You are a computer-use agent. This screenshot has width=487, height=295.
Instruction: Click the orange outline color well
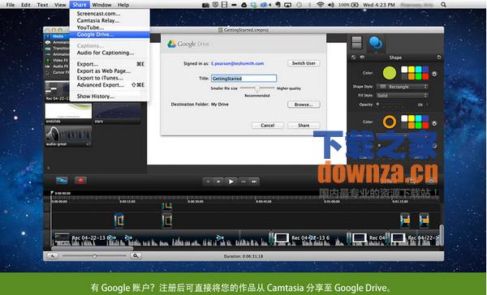pyautogui.click(x=390, y=122)
